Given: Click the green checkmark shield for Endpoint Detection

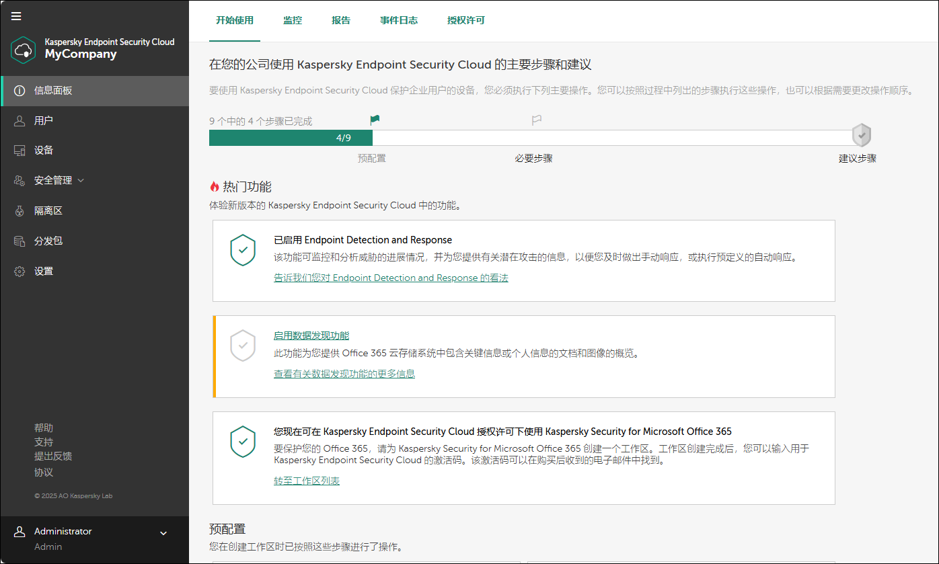Looking at the screenshot, I should click(243, 250).
